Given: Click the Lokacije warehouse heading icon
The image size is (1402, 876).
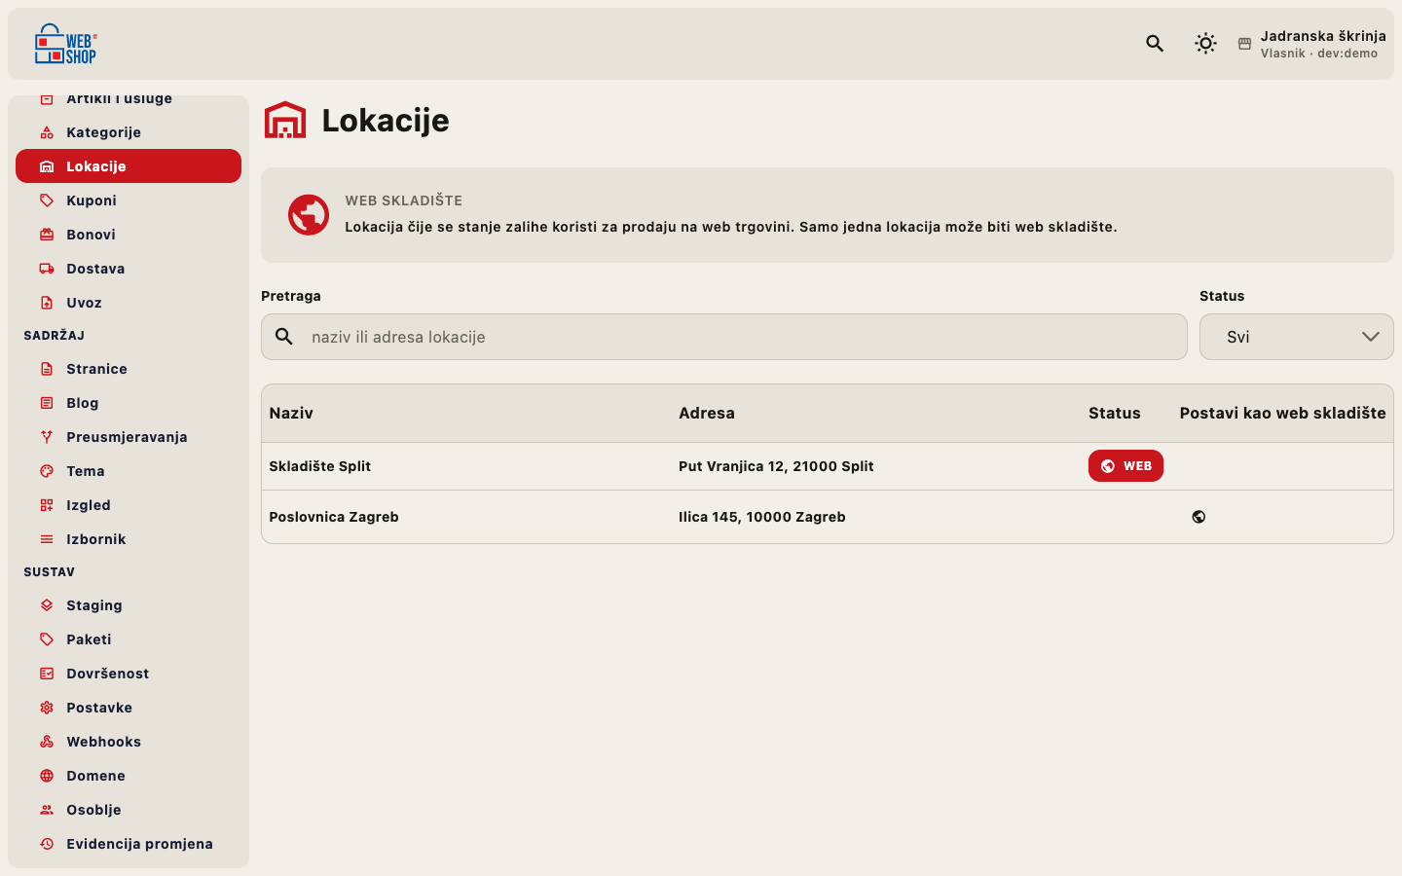Looking at the screenshot, I should (x=285, y=120).
